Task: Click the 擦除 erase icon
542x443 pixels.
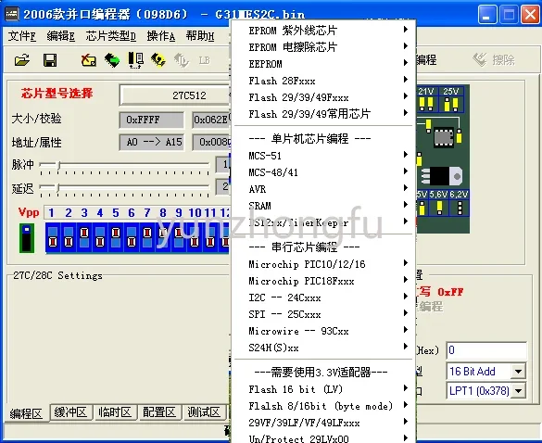Action: (x=494, y=60)
